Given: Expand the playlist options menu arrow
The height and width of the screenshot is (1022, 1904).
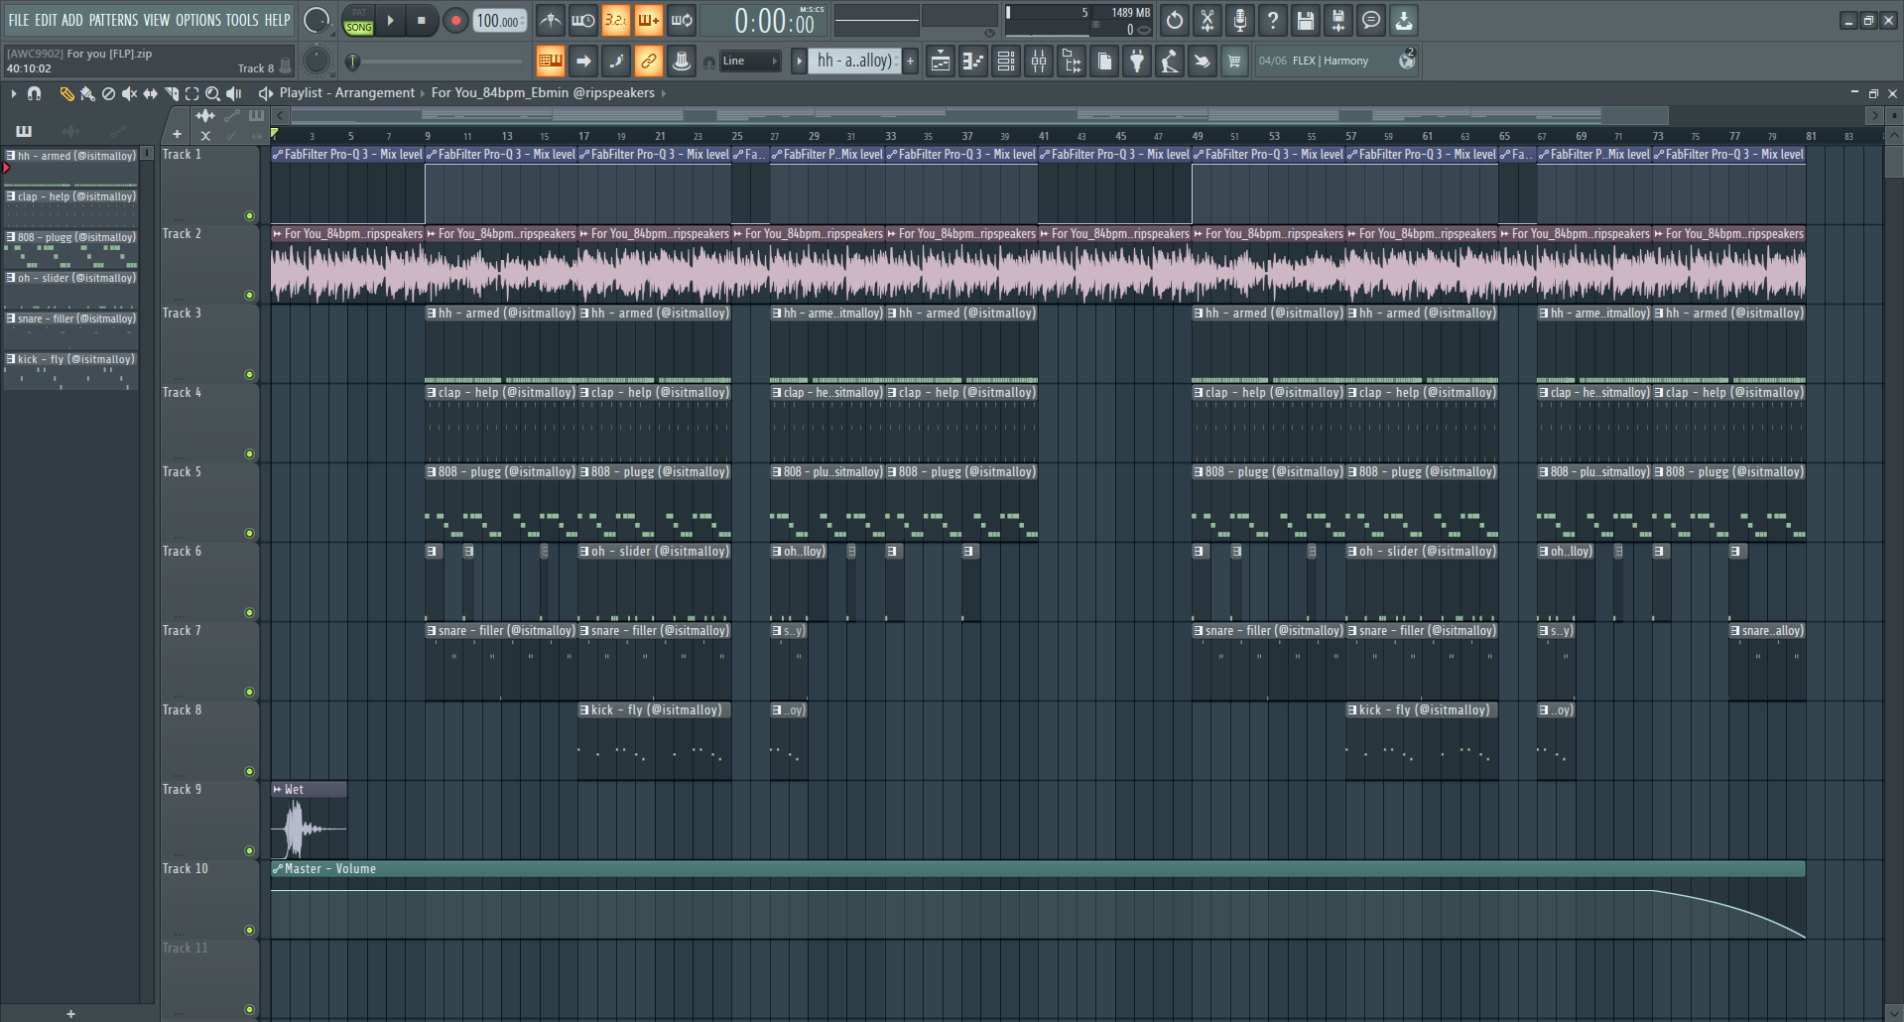Looking at the screenshot, I should tap(13, 93).
